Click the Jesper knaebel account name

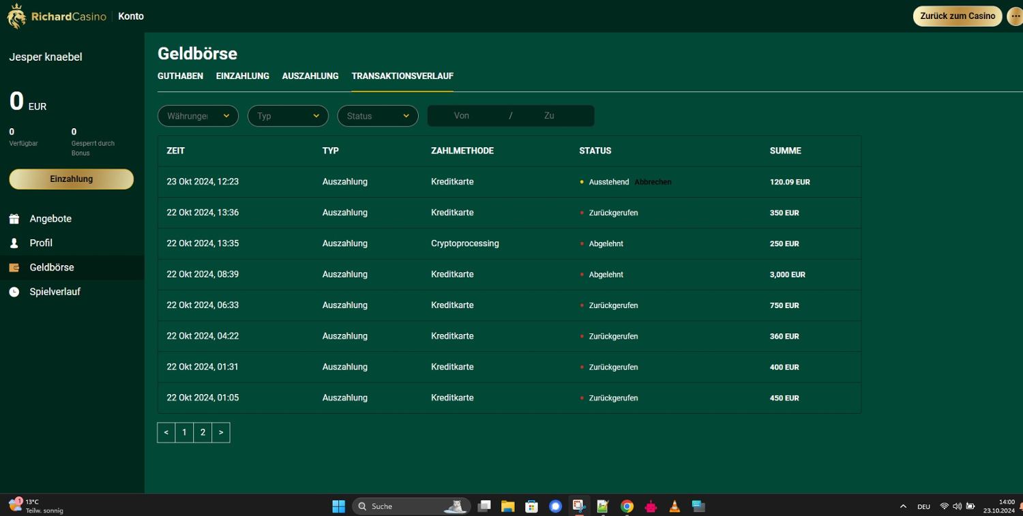point(46,57)
